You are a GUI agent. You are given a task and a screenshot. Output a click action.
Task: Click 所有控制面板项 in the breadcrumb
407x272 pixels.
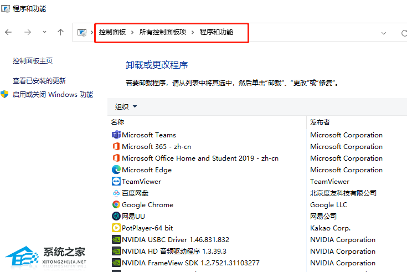pos(162,32)
